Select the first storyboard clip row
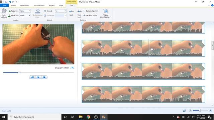214x120 pixels. click(x=143, y=27)
